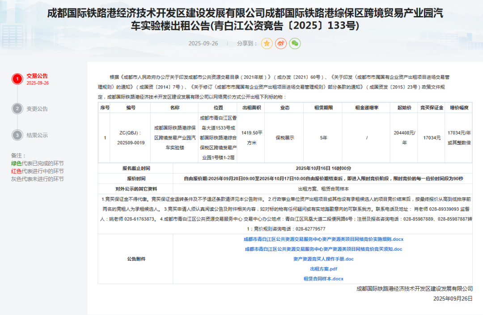Image resolution: width=483 pixels, height=315 pixels.
Task: Click the 2025-09-26 date beside the share icons
Action: tap(203, 43)
